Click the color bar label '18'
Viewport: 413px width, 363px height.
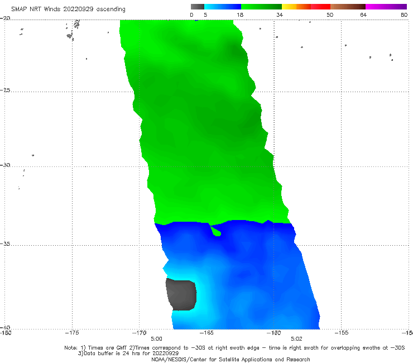click(240, 15)
